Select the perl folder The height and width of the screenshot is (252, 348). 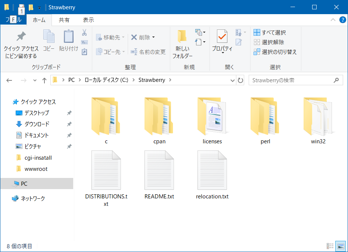point(265,121)
